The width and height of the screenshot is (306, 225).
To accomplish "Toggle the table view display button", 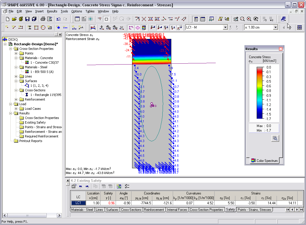I will click(202, 18).
